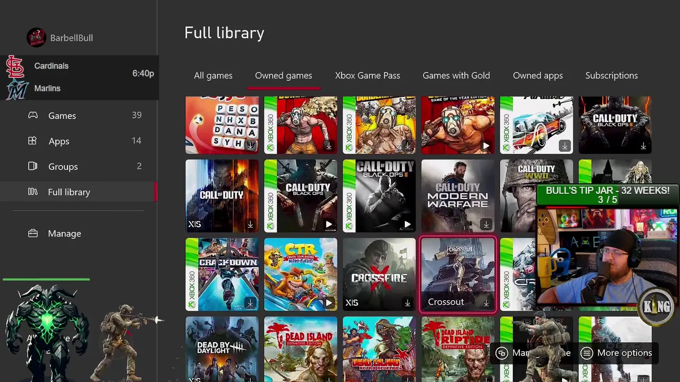The image size is (680, 382).
Task: Click download icon on Crackdown tile
Action: [250, 303]
